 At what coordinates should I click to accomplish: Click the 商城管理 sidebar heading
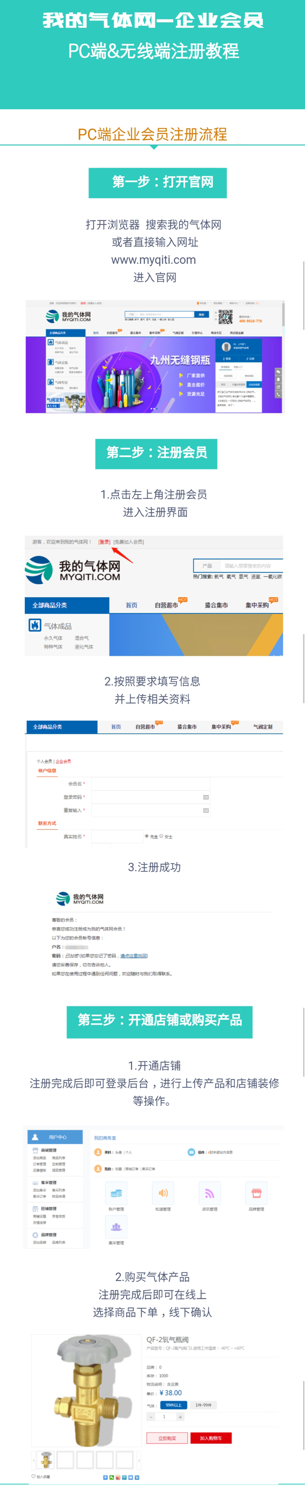(49, 1150)
